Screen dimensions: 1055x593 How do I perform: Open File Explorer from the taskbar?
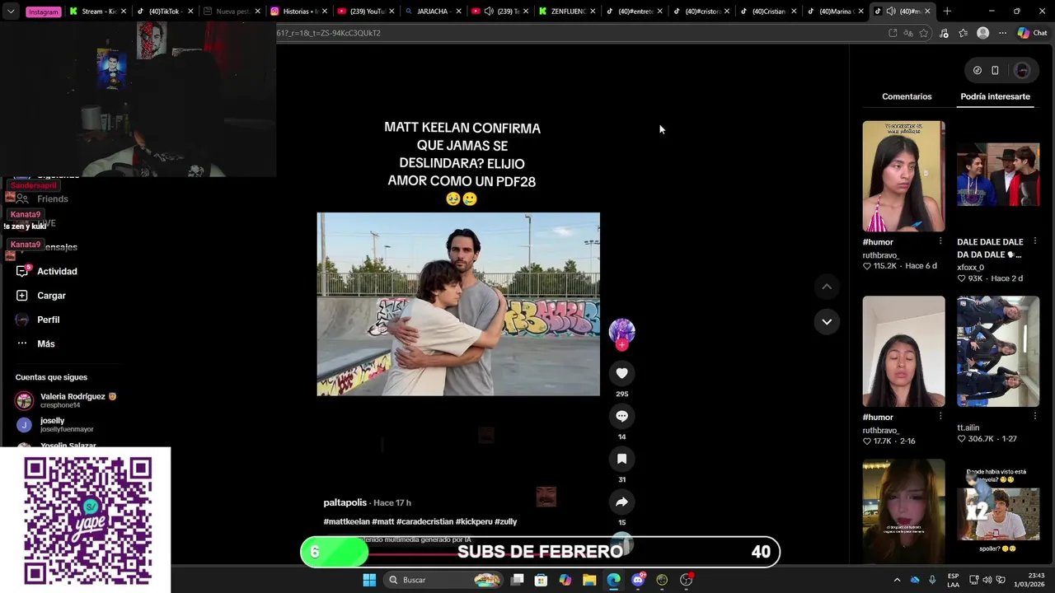tap(589, 580)
